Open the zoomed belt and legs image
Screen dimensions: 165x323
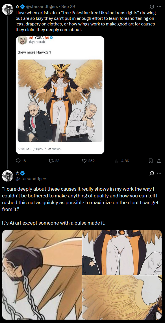[122, 252]
